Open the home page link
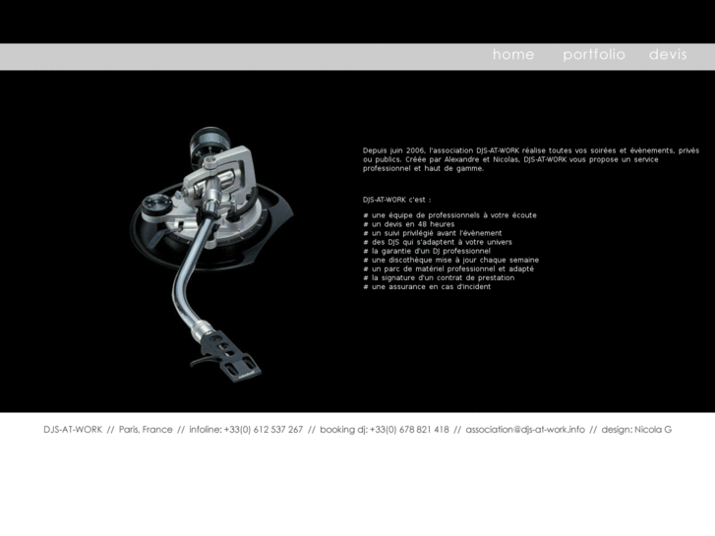This screenshot has width=715, height=536. pyautogui.click(x=513, y=54)
